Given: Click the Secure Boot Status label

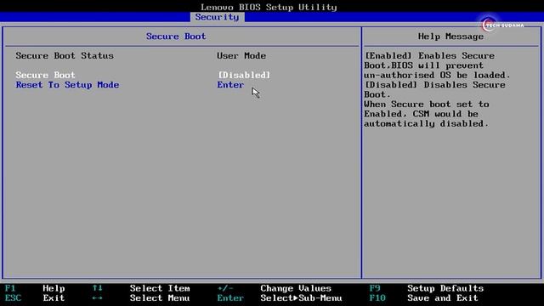Looking at the screenshot, I should [x=65, y=55].
